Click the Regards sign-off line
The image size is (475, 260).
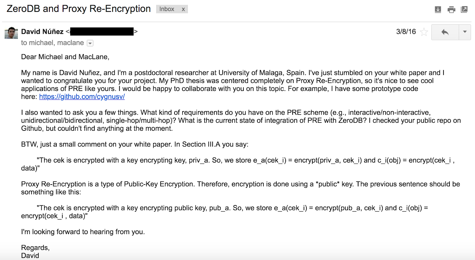tap(35, 248)
